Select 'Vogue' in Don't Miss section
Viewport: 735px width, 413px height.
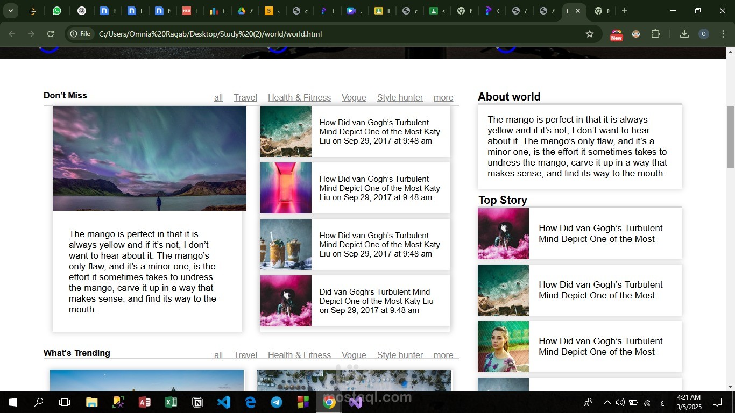[354, 97]
